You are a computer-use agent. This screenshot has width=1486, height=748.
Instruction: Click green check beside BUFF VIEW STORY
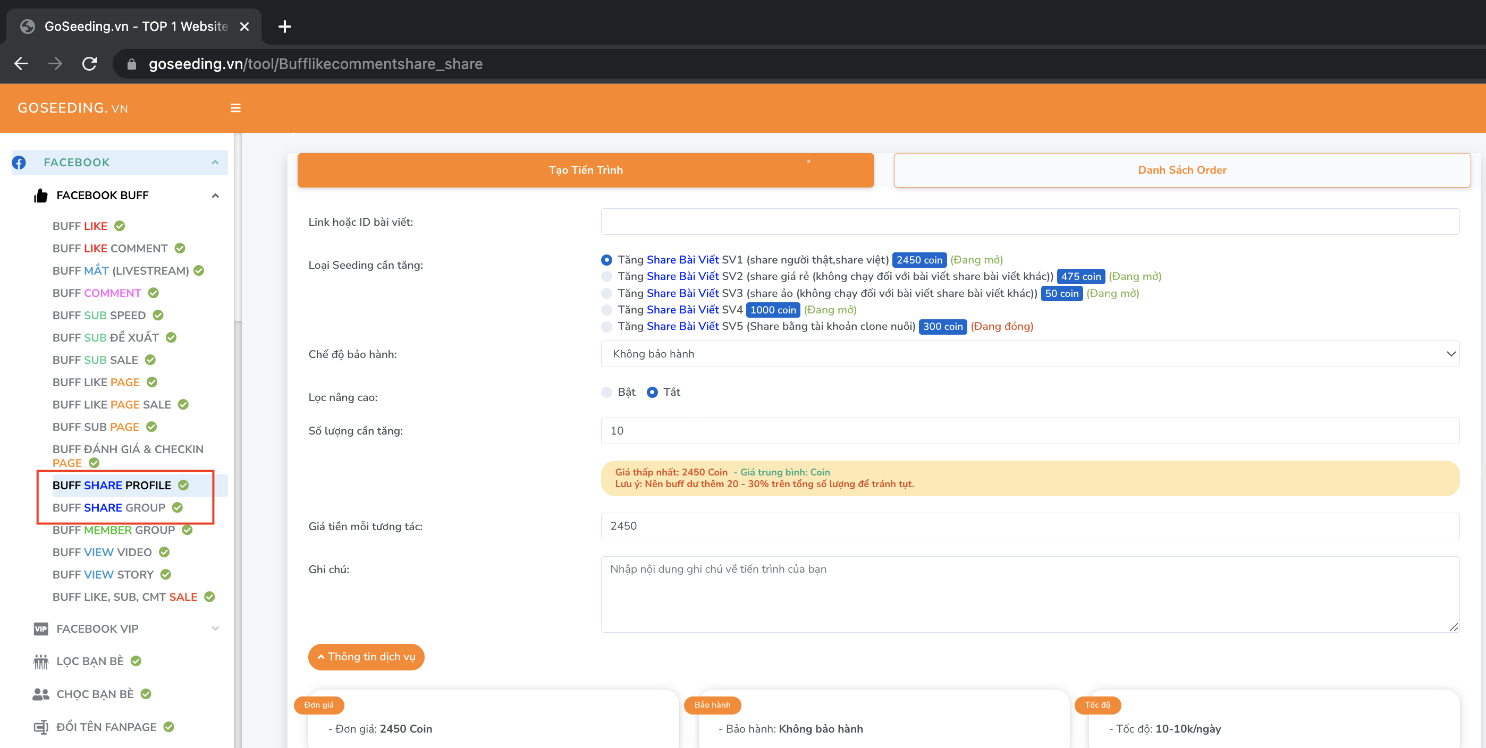coord(166,574)
